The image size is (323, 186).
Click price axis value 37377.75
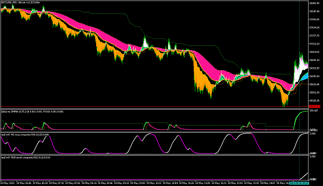click(x=314, y=36)
